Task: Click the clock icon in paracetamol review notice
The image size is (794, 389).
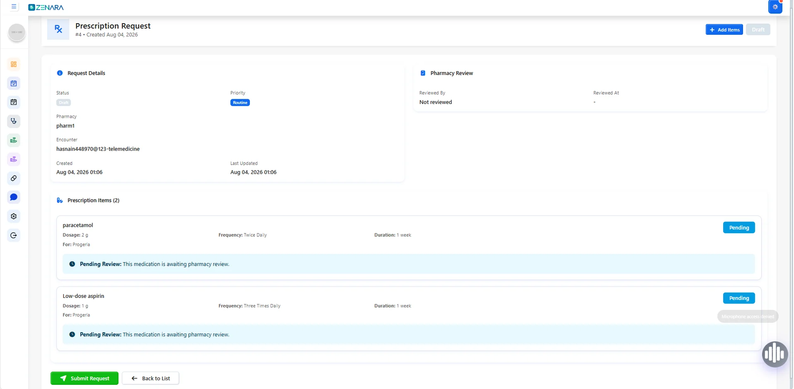Action: tap(72, 264)
